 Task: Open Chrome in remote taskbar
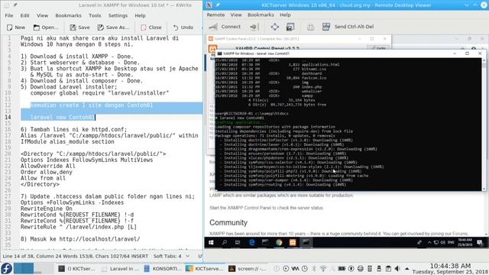(279, 242)
